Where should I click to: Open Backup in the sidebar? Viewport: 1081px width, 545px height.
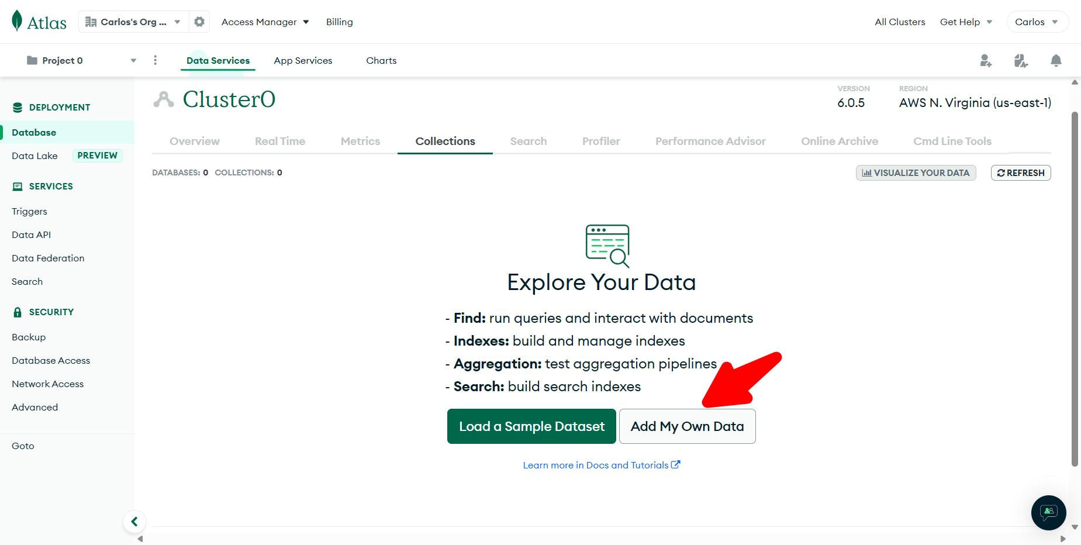[x=29, y=337]
